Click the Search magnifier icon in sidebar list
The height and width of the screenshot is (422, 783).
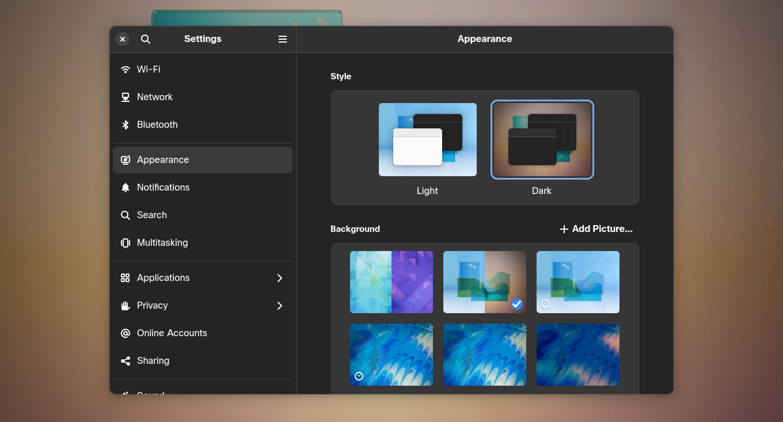pos(126,215)
